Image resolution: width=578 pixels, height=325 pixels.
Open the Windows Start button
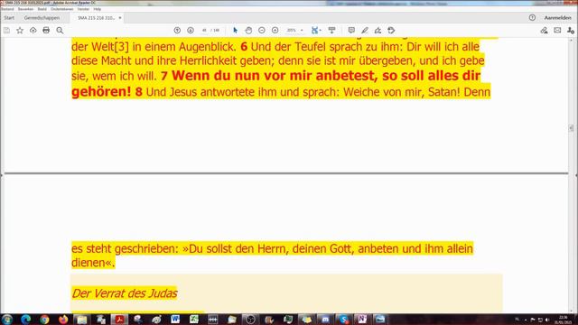6,319
